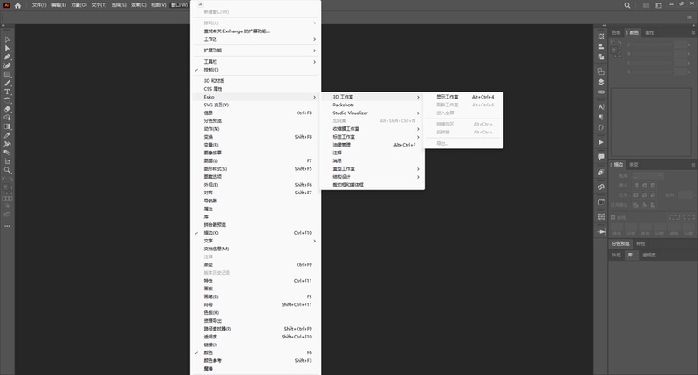This screenshot has width=698, height=375.
Task: Select the Pen tool
Action: (7, 57)
